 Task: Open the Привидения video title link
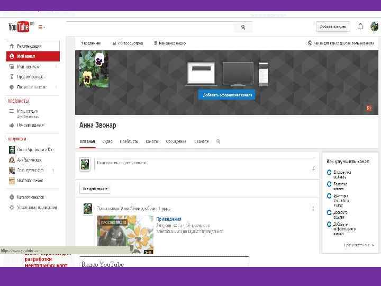(x=169, y=219)
